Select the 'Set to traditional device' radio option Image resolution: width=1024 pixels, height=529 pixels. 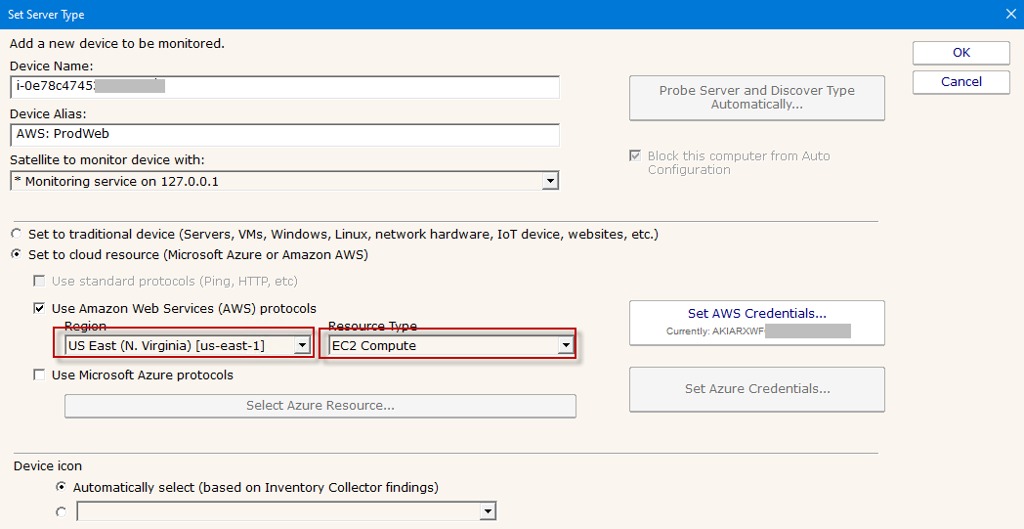[x=17, y=235]
